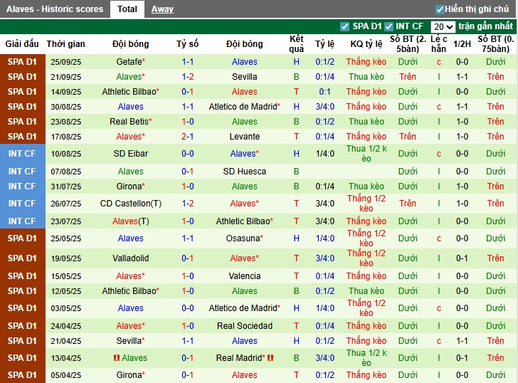Open the recent matches count dropdown
Image resolution: width=518 pixels, height=383 pixels.
(443, 26)
